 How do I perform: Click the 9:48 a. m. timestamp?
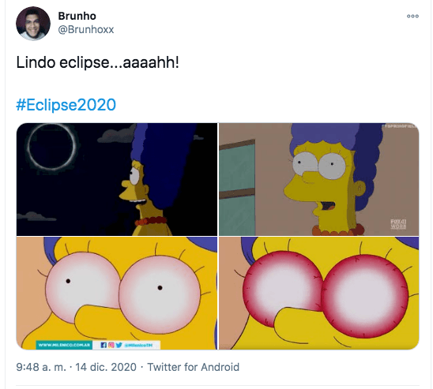tap(41, 367)
